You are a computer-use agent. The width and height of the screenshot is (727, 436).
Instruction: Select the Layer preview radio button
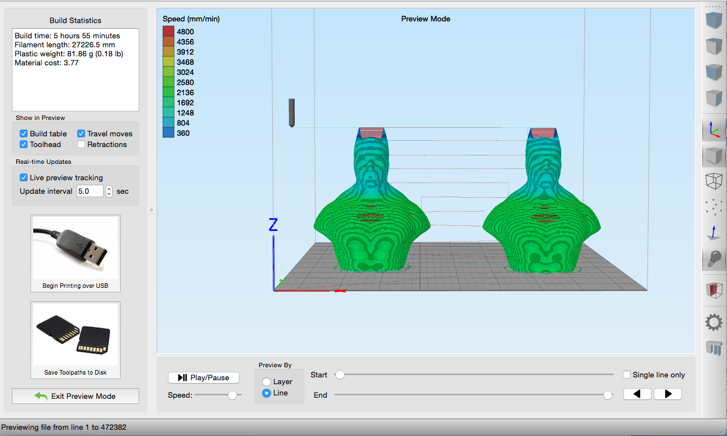[x=267, y=382]
